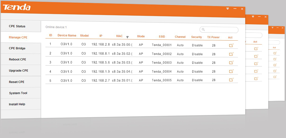This screenshot has width=286, height=138.
Task: Open Install Help page
Action: pos(17,104)
